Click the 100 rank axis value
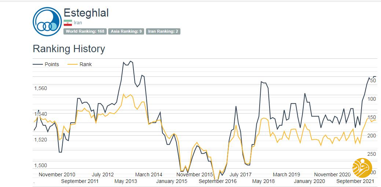 click(x=372, y=99)
